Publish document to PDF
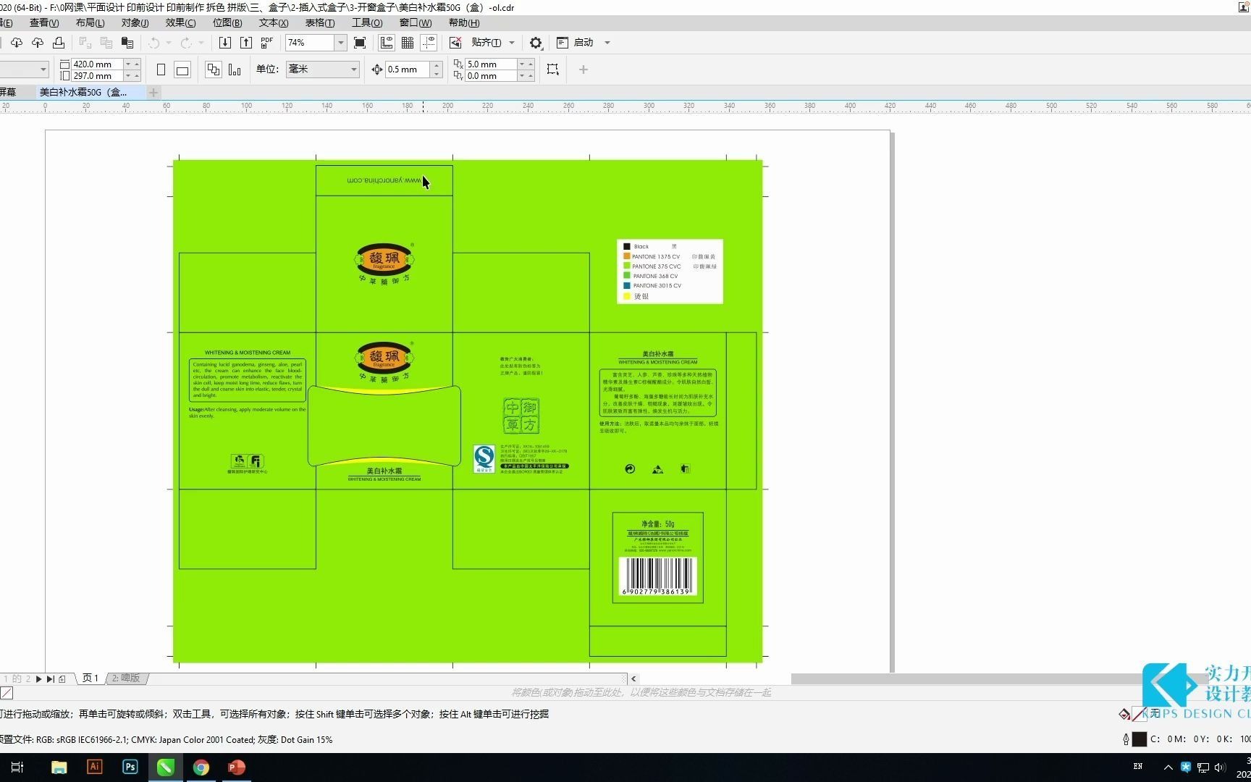 tap(266, 43)
